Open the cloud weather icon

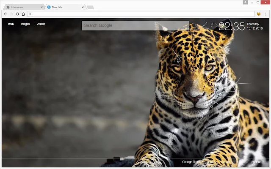point(214,25)
